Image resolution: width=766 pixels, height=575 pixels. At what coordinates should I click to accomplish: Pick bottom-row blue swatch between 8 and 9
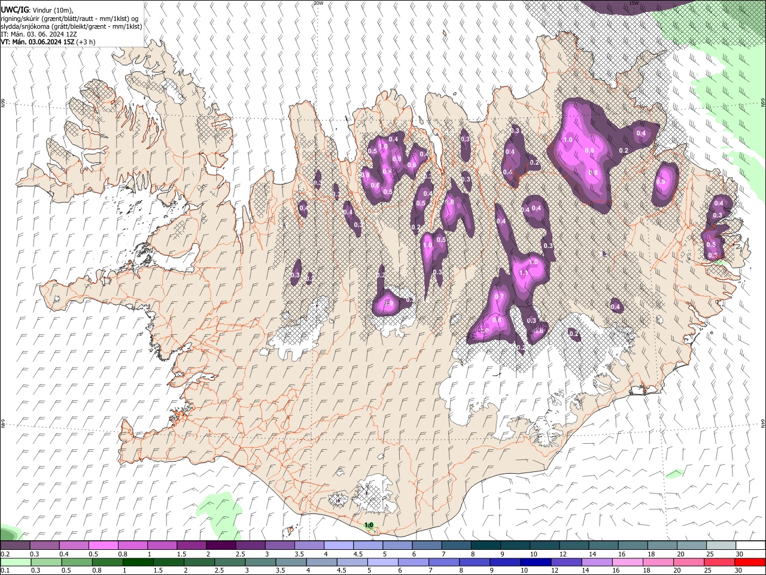475,562
